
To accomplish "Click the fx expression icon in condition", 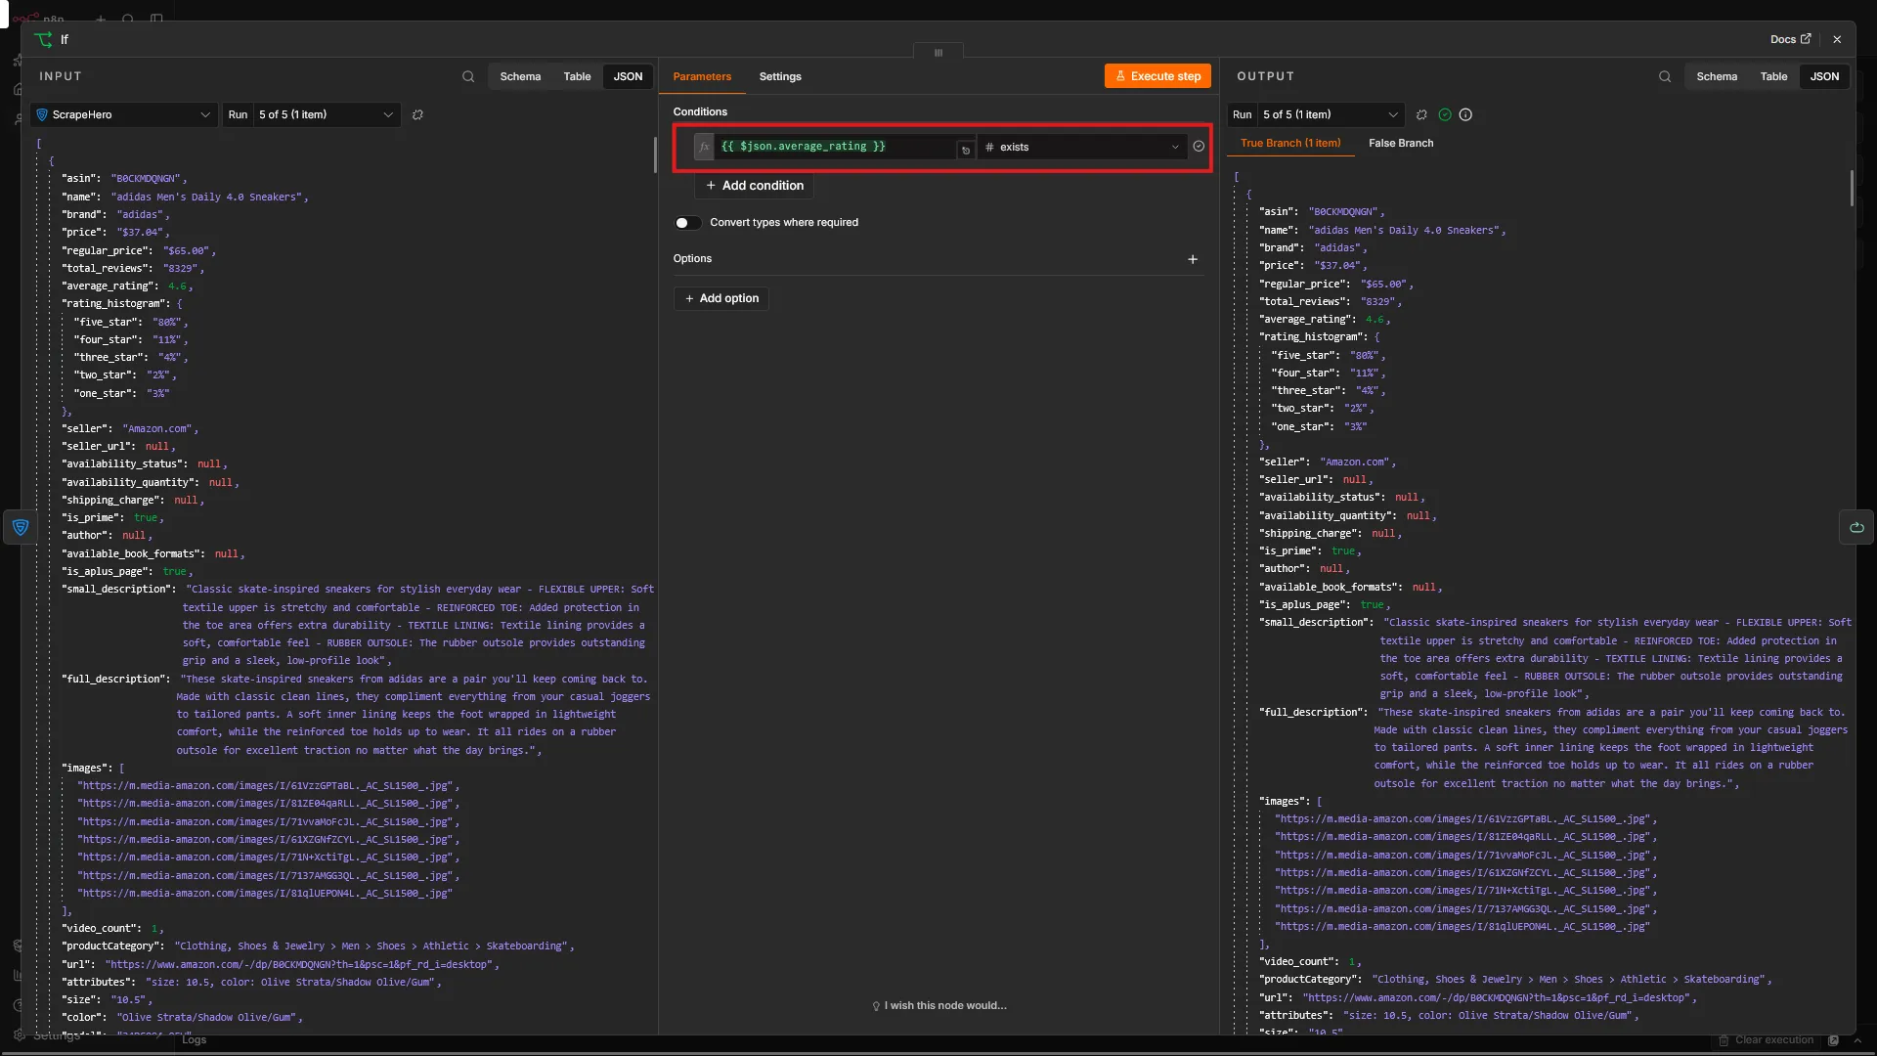I will (x=704, y=147).
